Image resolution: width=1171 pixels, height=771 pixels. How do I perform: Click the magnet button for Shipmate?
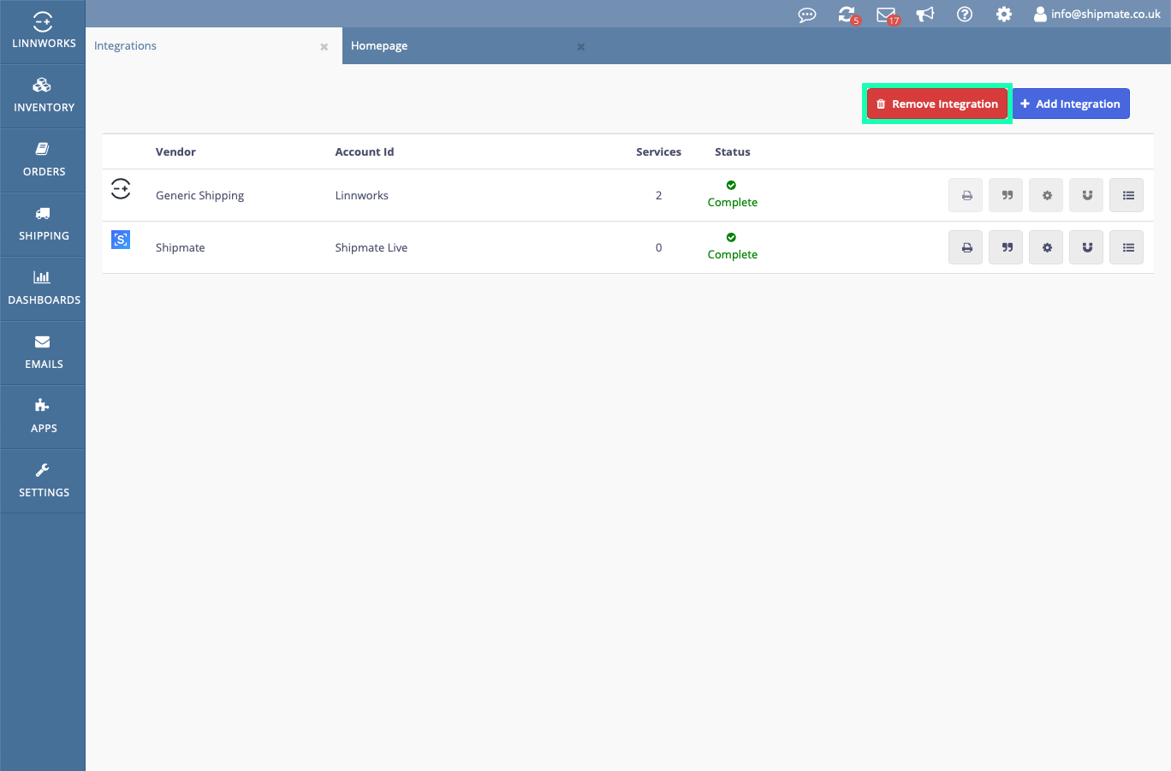[x=1086, y=247]
